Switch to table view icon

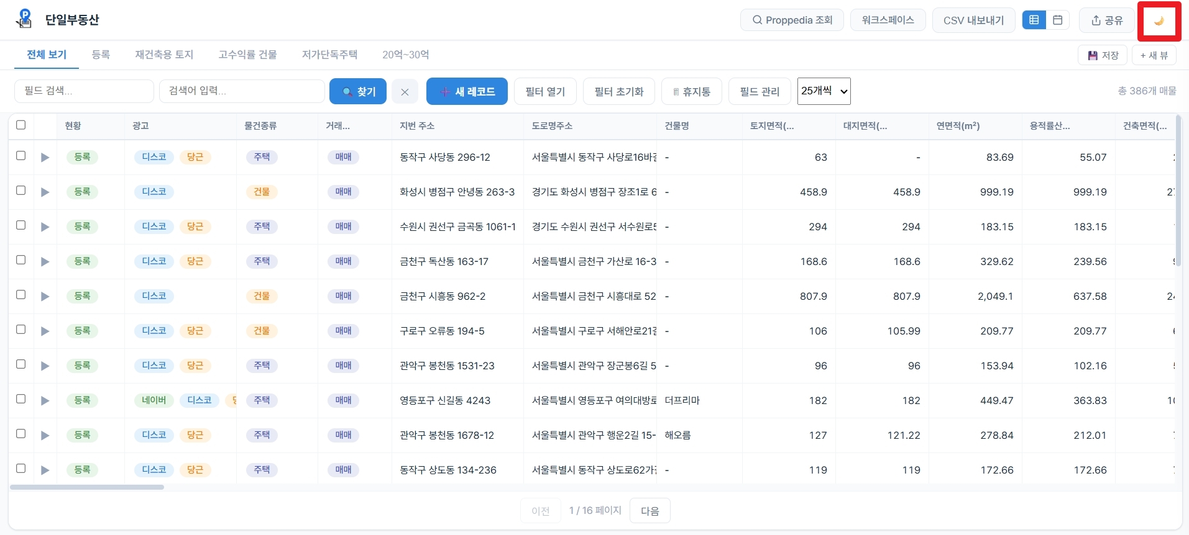1034,20
